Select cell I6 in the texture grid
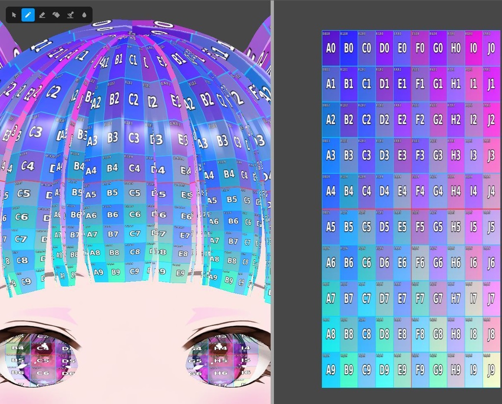This screenshot has width=502, height=404. [474, 263]
